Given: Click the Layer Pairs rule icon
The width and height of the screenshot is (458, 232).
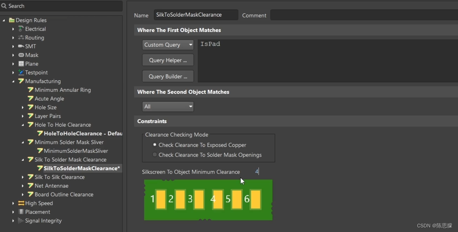Looking at the screenshot, I should coord(31,116).
